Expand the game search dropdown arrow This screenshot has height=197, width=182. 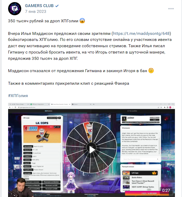(x=158, y=159)
